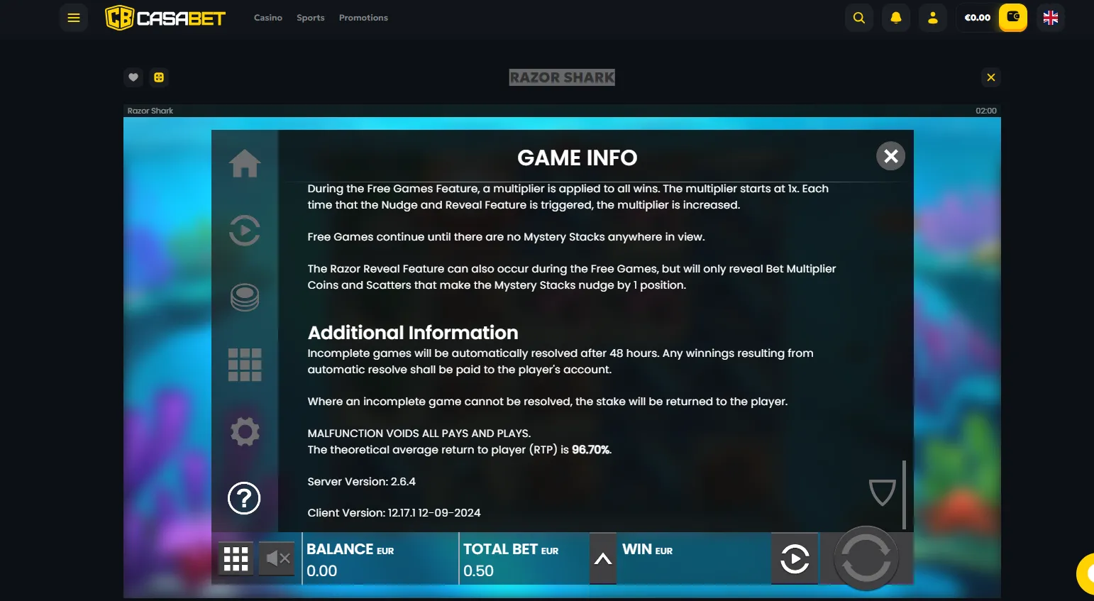Viewport: 1094px width, 601px height.
Task: Open the game menu grid button in the bottom bar
Action: [x=236, y=558]
